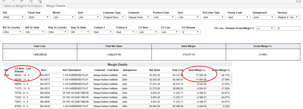This screenshot has height=109, width=303.
Task: Expand the Family Code filter dropdown
Action: click(239, 17)
